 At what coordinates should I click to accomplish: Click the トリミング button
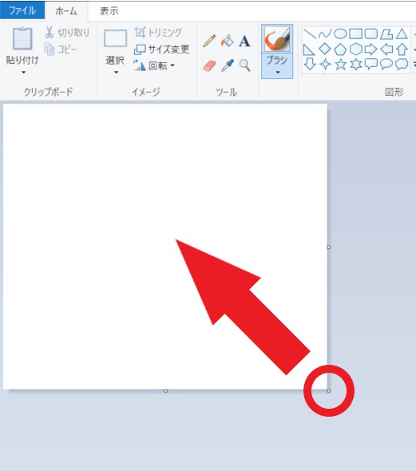pos(158,32)
